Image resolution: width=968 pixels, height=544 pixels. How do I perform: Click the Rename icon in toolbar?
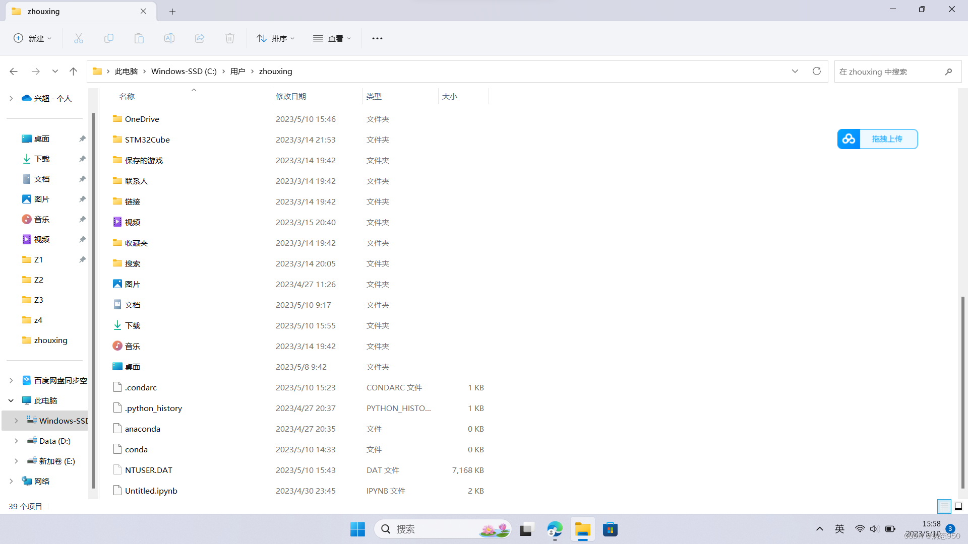pyautogui.click(x=169, y=38)
